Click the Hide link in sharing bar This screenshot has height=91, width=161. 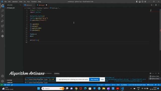tap(102, 79)
